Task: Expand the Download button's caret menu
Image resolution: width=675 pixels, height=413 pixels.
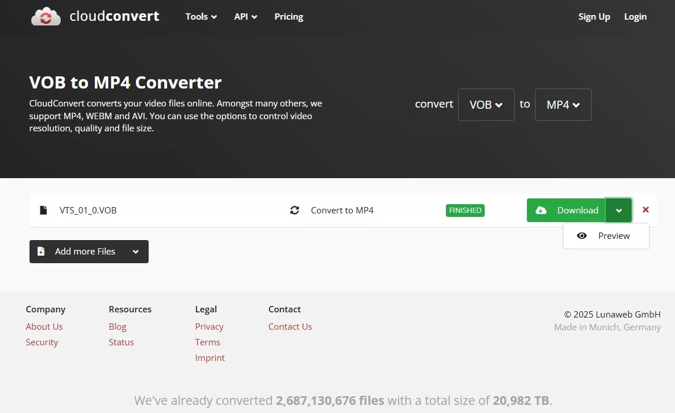Action: pyautogui.click(x=619, y=210)
